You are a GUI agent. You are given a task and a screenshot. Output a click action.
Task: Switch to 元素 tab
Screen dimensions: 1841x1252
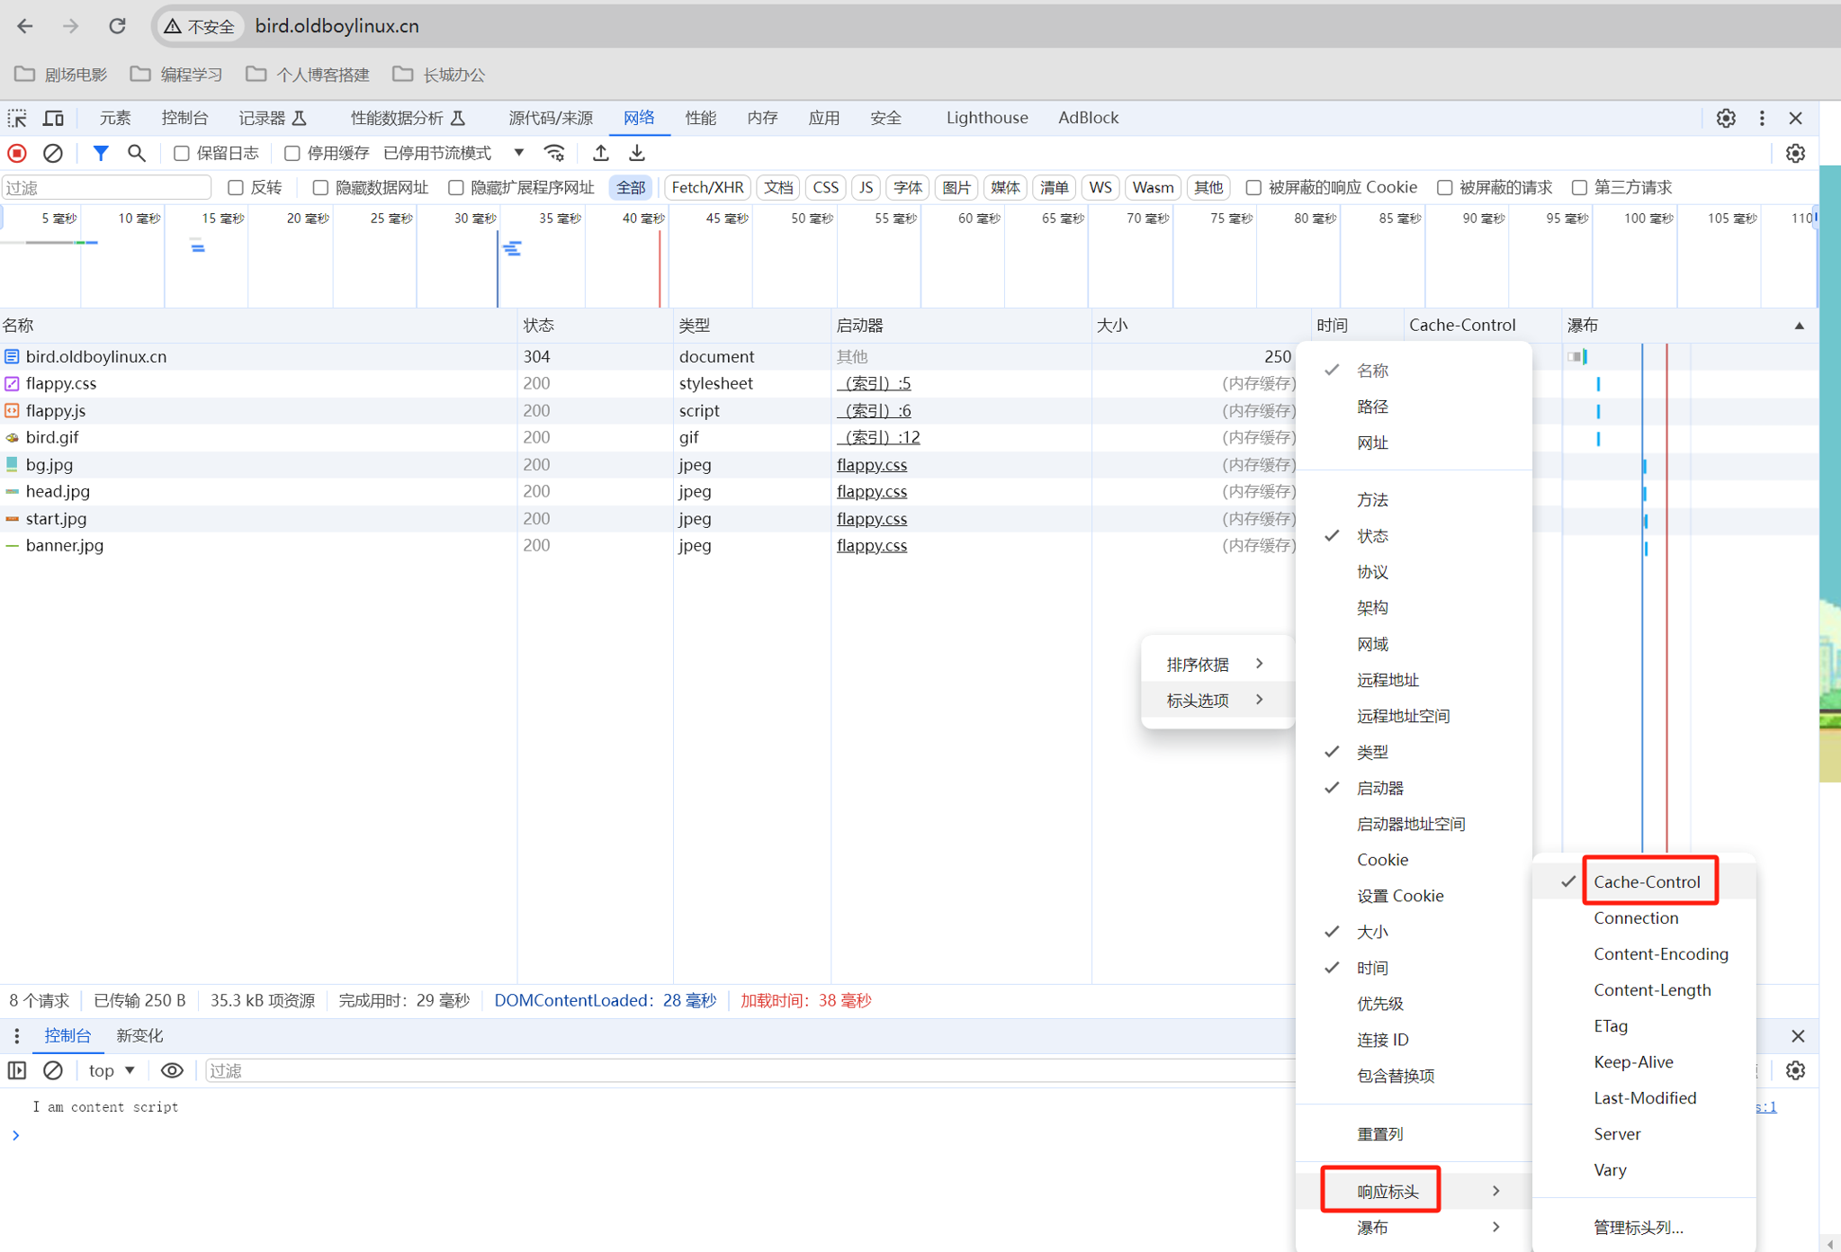(x=115, y=118)
